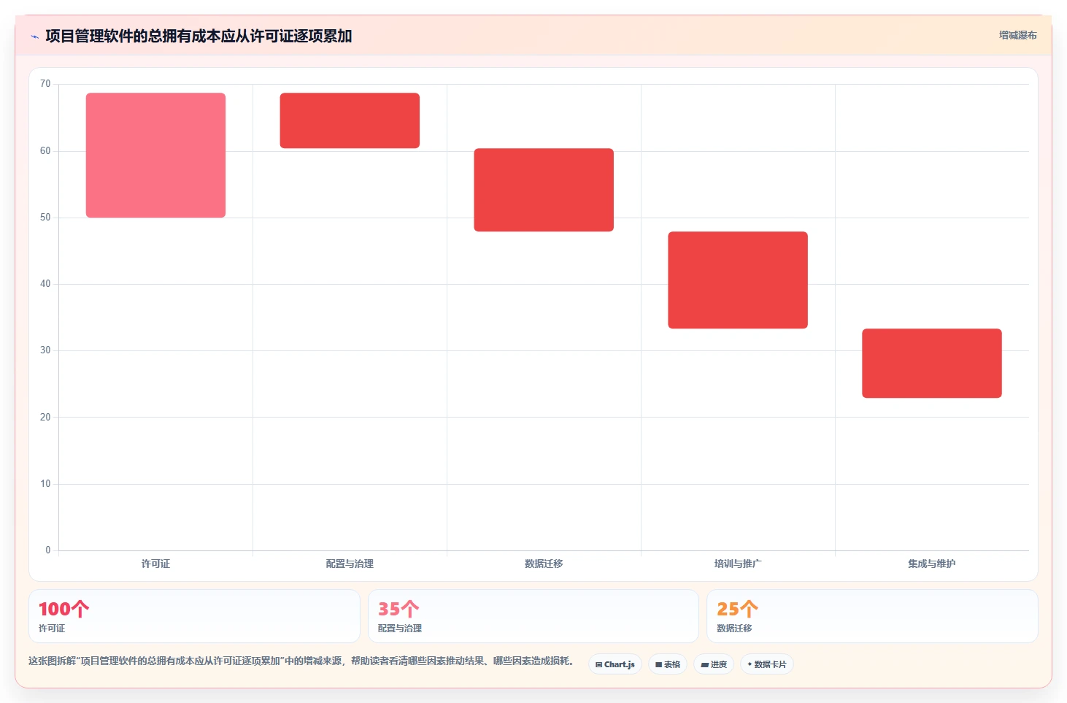Screen dimensions: 1067x703
Task: Click the y-axis value 30
Action: click(x=45, y=350)
